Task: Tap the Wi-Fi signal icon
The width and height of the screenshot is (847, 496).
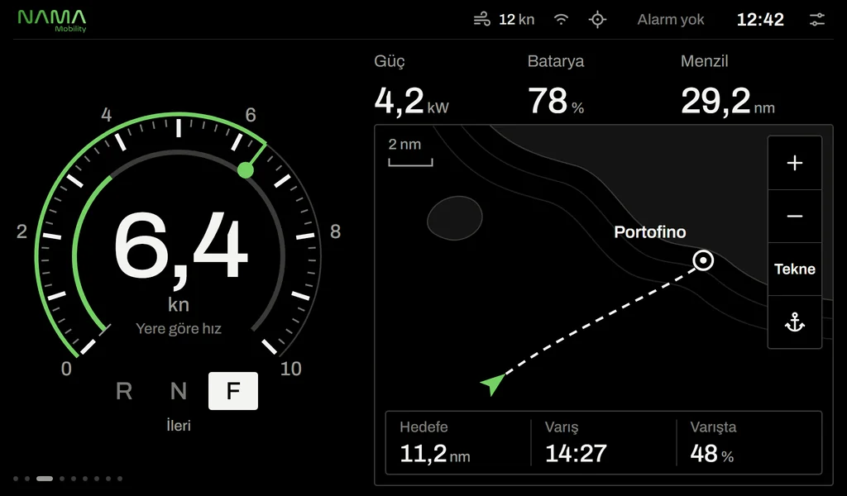Action: (562, 20)
